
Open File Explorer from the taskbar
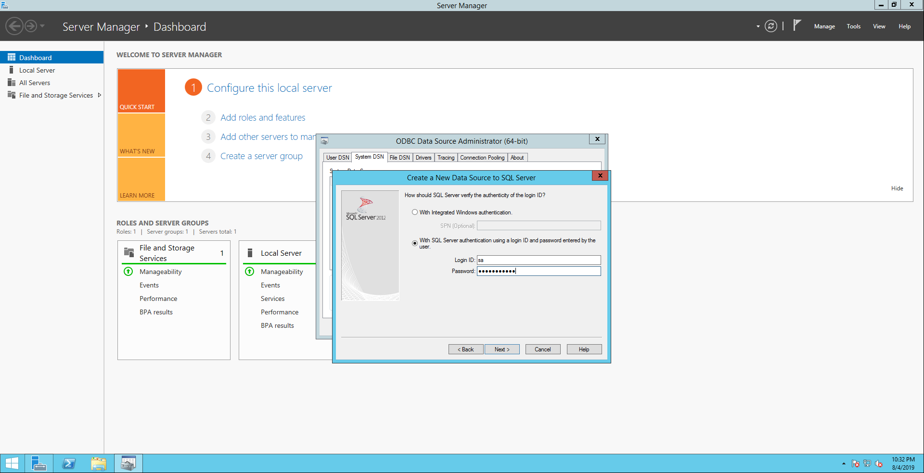coord(99,463)
